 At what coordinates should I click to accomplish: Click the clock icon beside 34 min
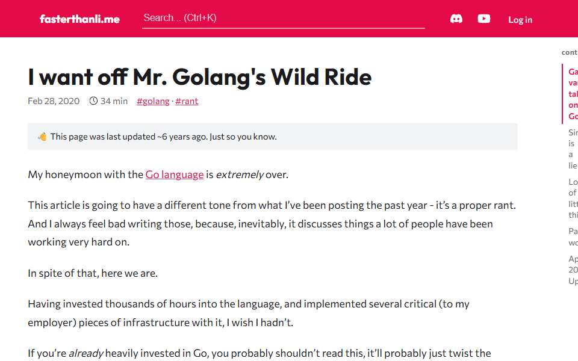pyautogui.click(x=93, y=101)
